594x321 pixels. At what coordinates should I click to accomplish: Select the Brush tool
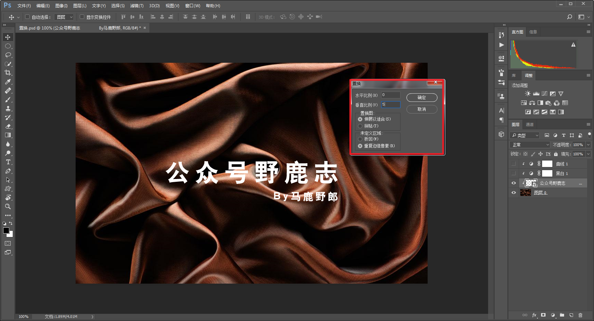coord(8,99)
